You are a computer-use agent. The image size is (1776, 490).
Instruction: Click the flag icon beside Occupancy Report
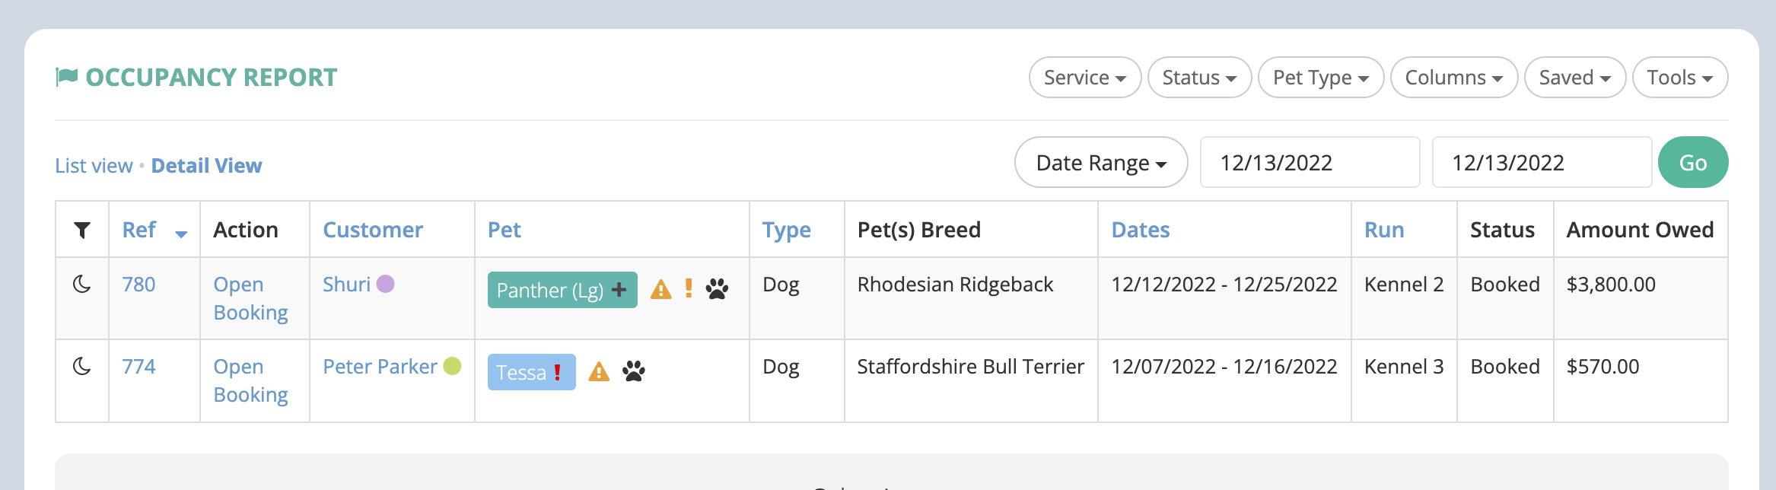point(67,77)
